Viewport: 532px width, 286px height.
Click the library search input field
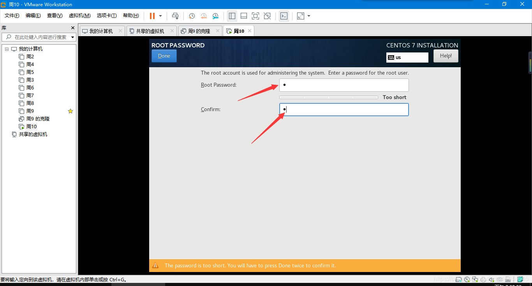[36, 37]
